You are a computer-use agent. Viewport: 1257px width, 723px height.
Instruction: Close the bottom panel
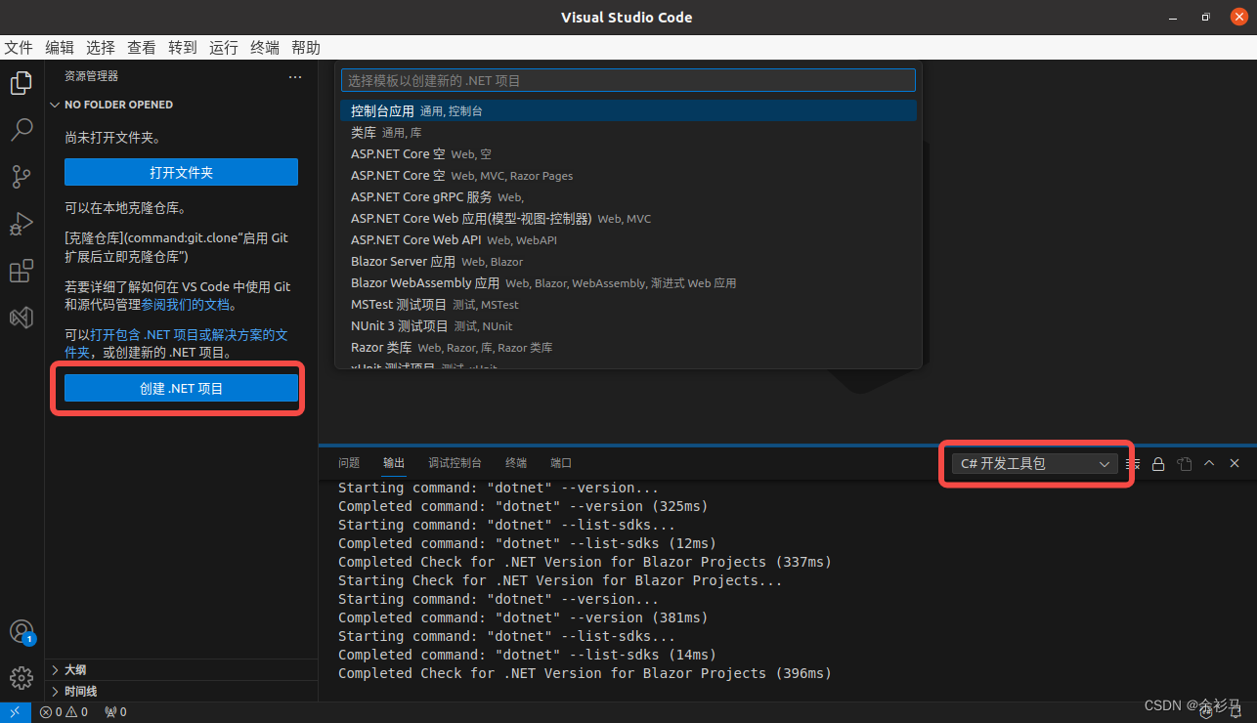click(1235, 464)
